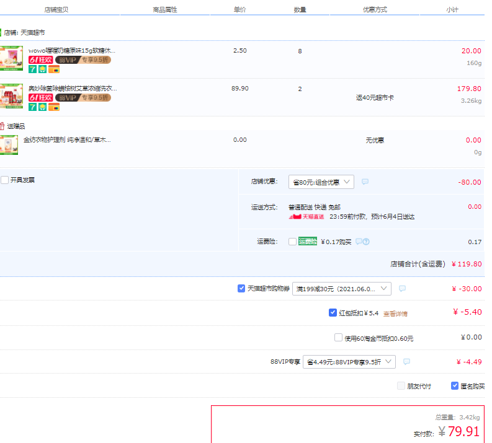
Task: Click the ¥-5.40 red packet amount
Action: tap(468, 312)
